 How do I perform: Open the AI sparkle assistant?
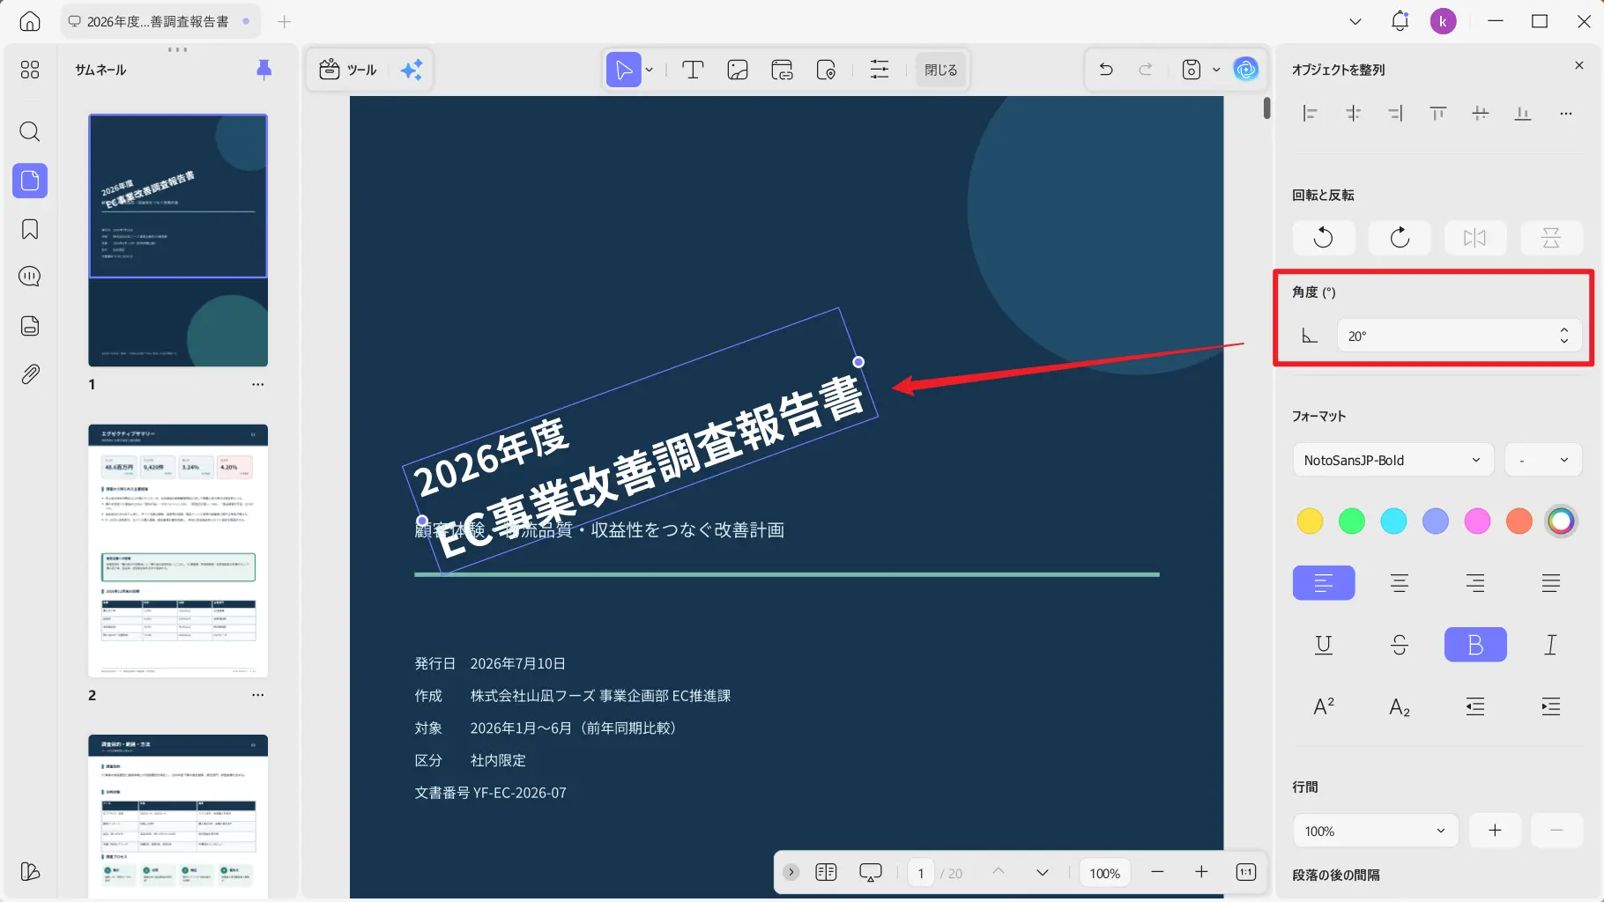412,70
